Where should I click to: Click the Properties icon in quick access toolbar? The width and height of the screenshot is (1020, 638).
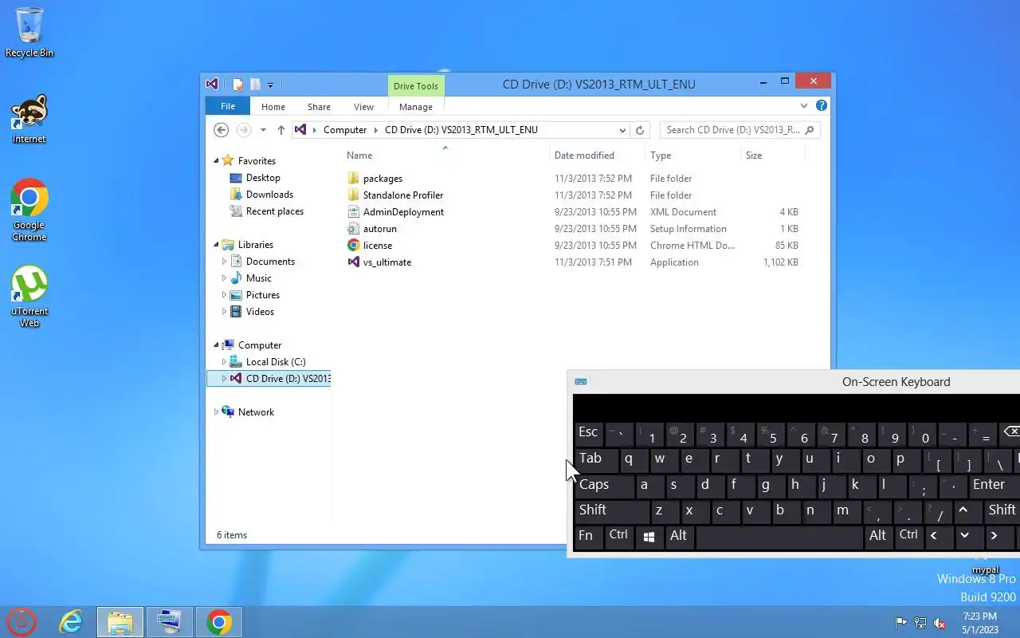tap(237, 84)
